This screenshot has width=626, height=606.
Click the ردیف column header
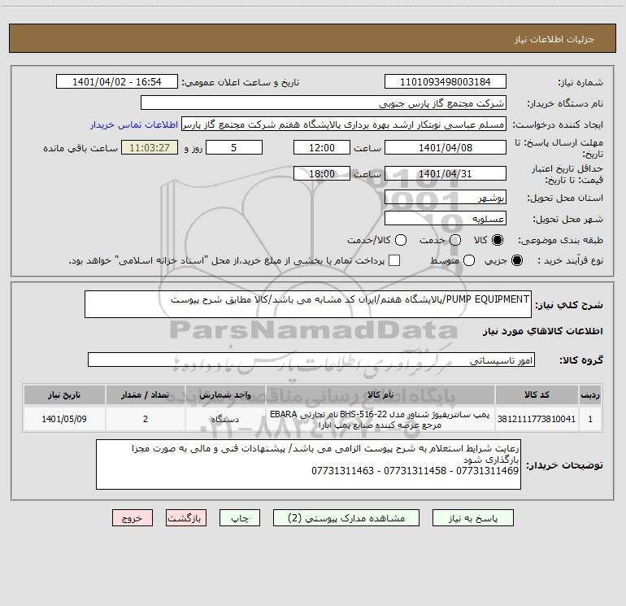[590, 395]
